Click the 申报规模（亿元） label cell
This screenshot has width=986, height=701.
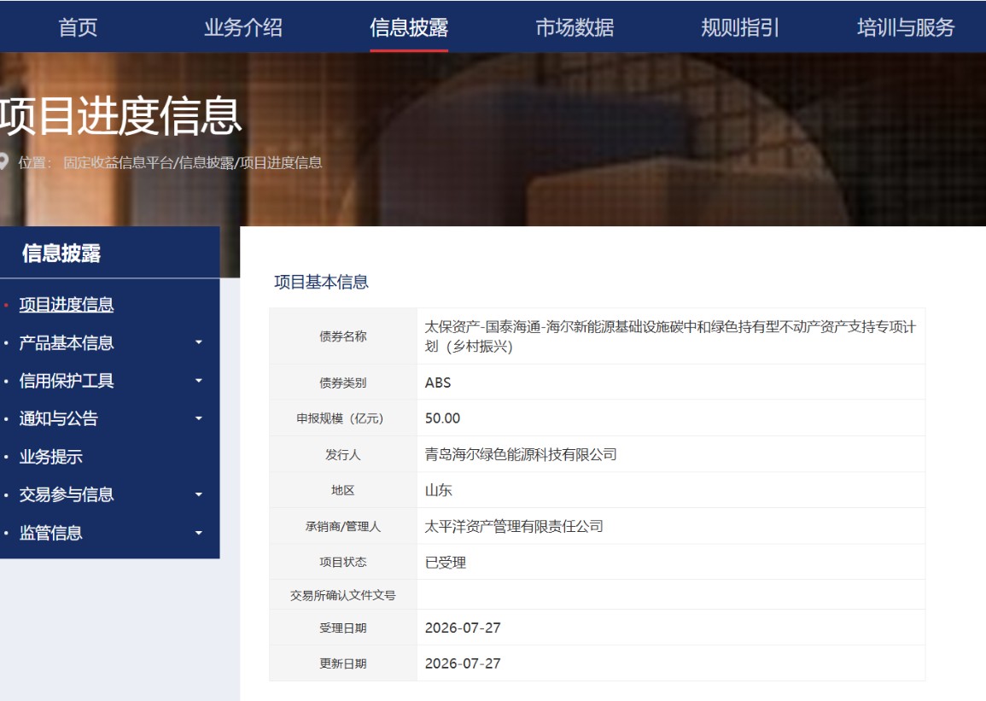(x=342, y=418)
